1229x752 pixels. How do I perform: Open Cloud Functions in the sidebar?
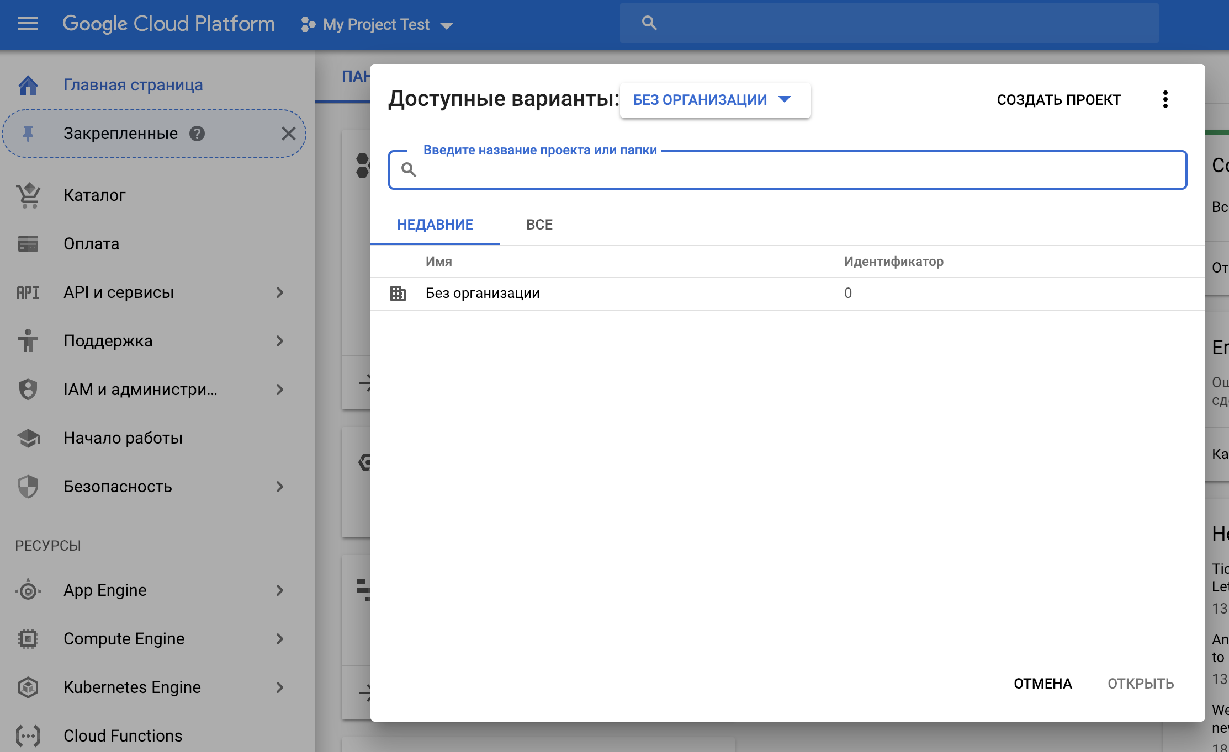coord(123,735)
